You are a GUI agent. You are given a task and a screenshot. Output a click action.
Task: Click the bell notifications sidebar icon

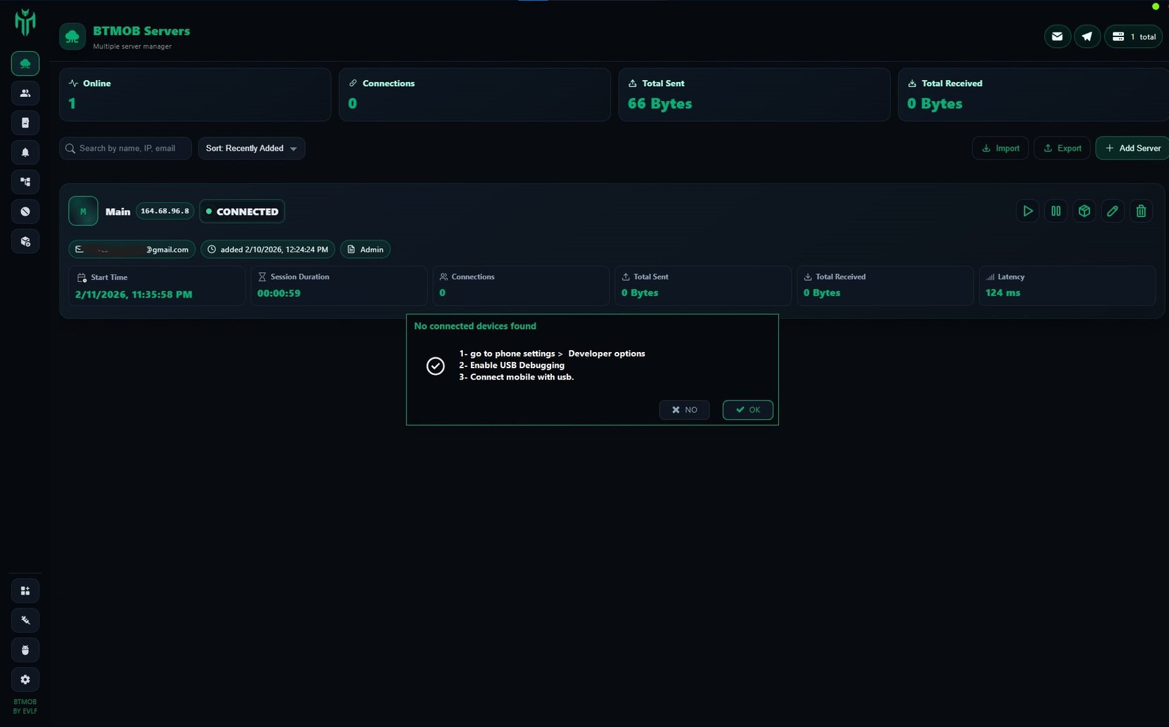[x=25, y=153]
